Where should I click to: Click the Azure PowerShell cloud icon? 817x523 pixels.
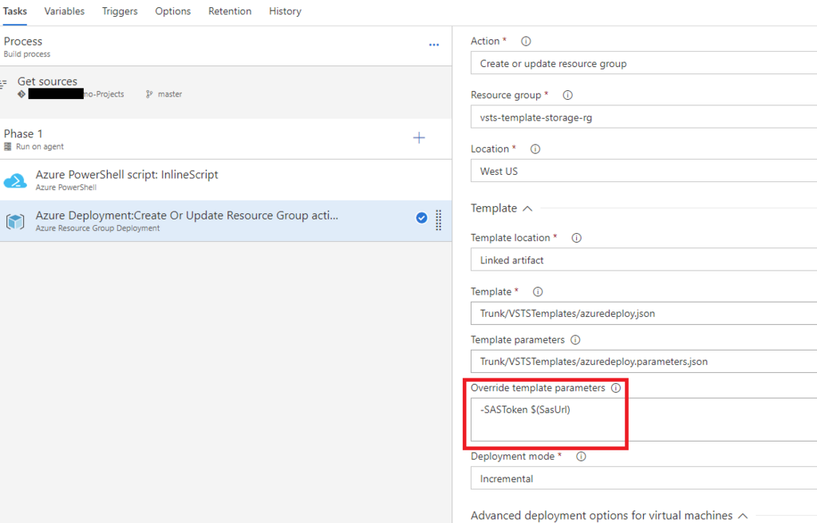(x=15, y=180)
